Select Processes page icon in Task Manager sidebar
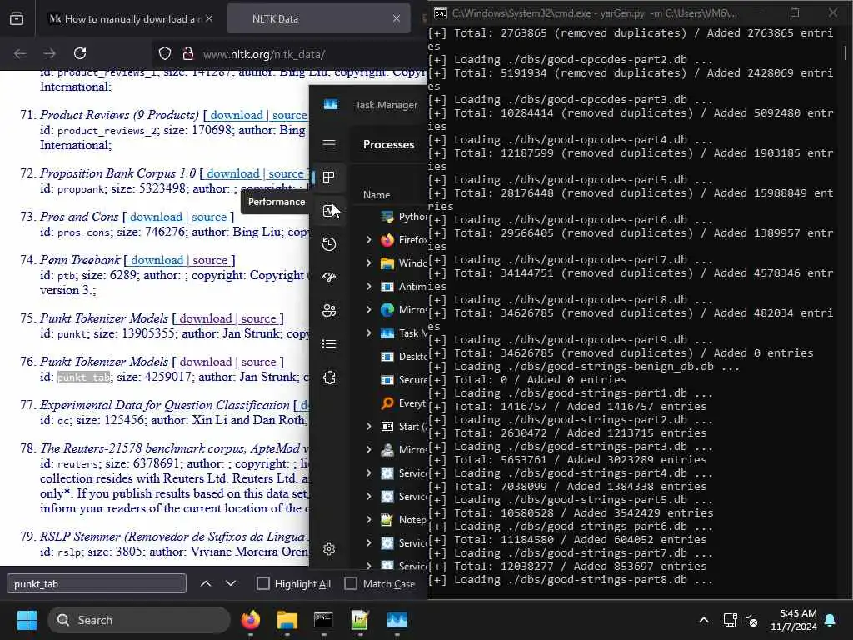 [328, 177]
